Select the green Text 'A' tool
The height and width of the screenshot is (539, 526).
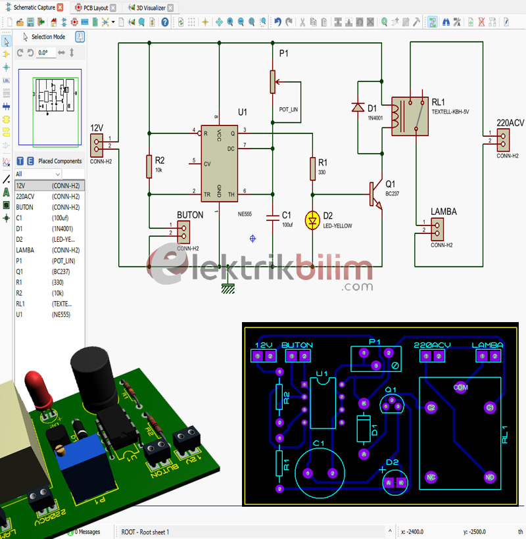[x=6, y=192]
